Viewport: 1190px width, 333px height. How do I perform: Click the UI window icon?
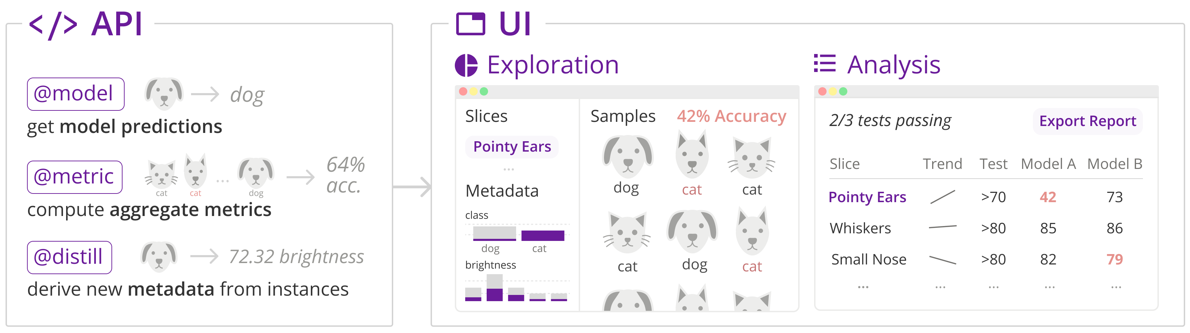pos(470,24)
